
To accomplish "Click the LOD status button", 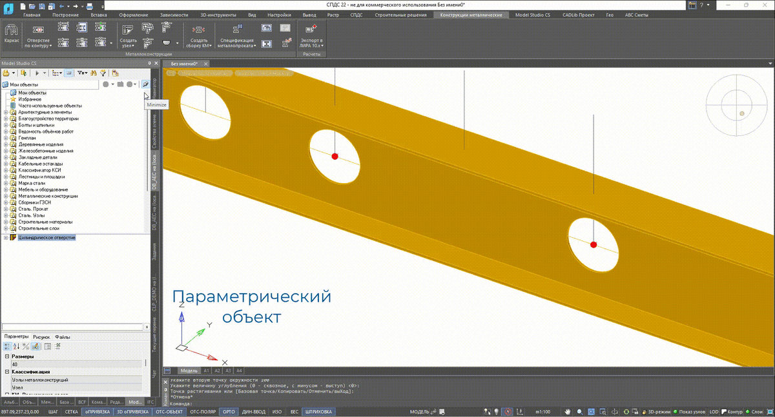I will coord(714,411).
